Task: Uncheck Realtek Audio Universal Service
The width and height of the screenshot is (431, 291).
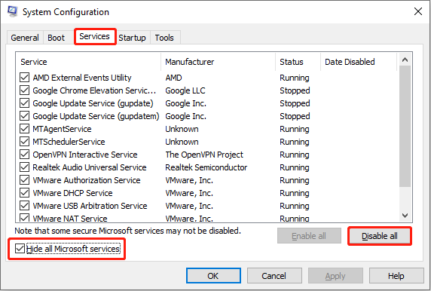Action: point(24,167)
